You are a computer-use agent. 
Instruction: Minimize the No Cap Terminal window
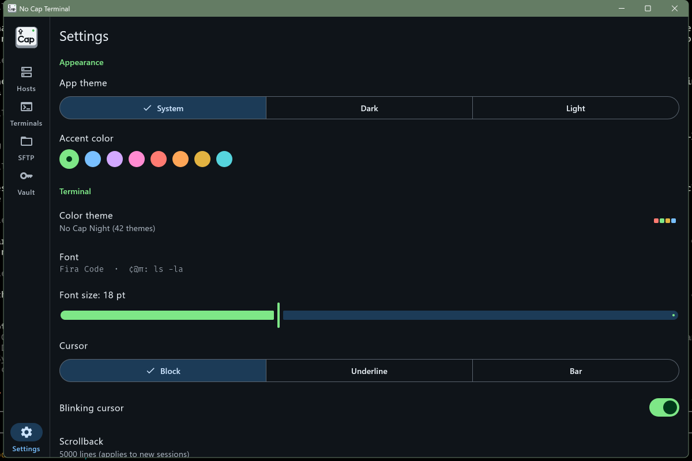point(622,9)
